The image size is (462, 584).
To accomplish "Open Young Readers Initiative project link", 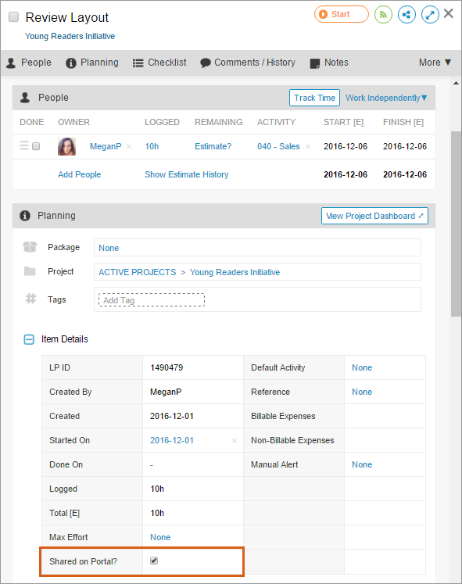I will tap(70, 36).
